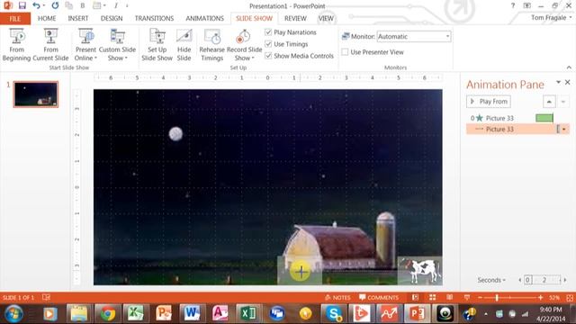Switch to the ANIMATIONS tab

point(204,18)
